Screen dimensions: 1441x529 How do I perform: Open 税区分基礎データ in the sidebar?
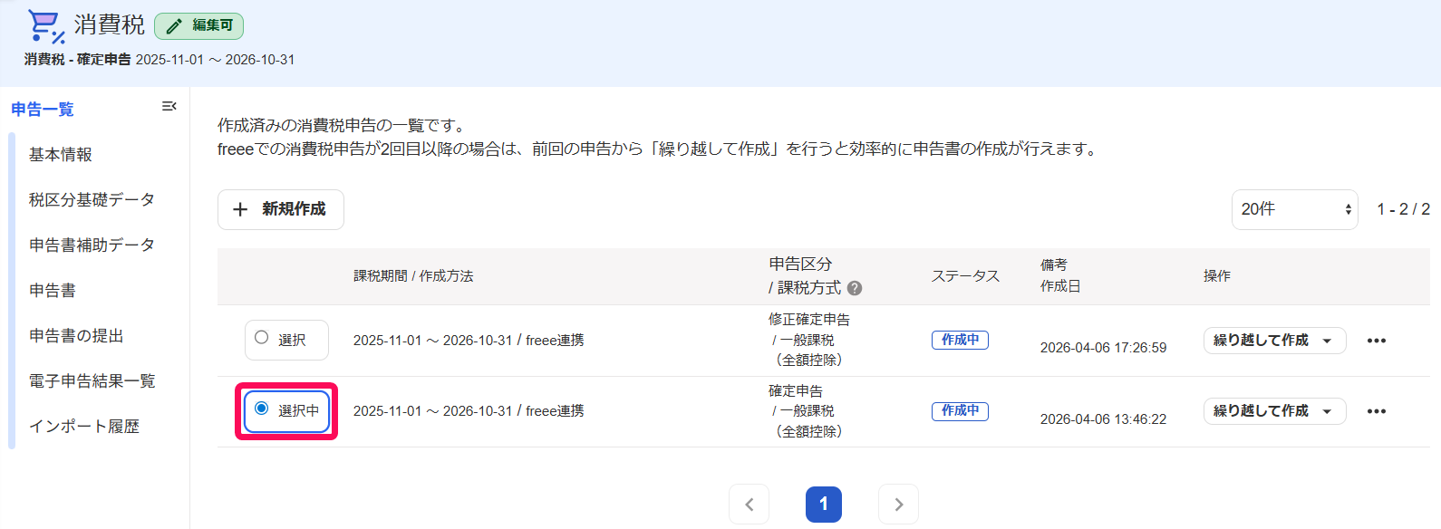tap(92, 200)
